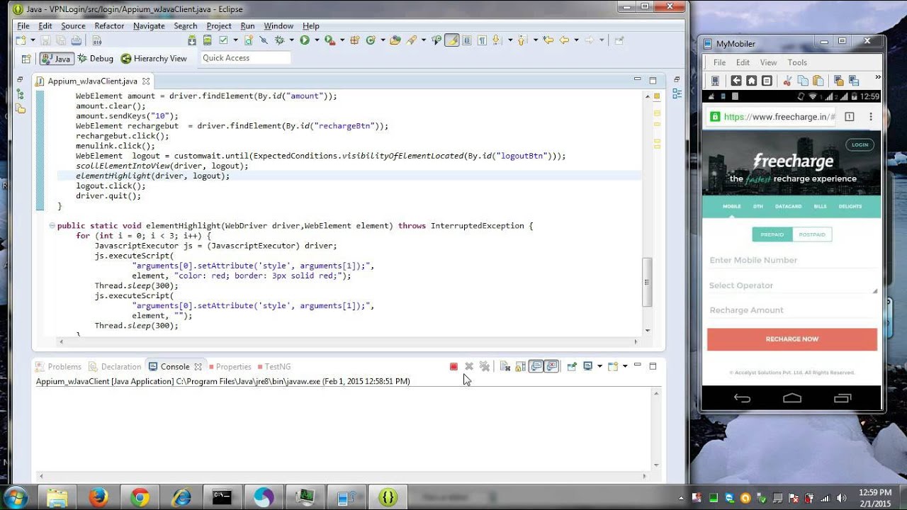907x510 pixels.
Task: Click the Last Edit Location arrow icon
Action: point(548,40)
